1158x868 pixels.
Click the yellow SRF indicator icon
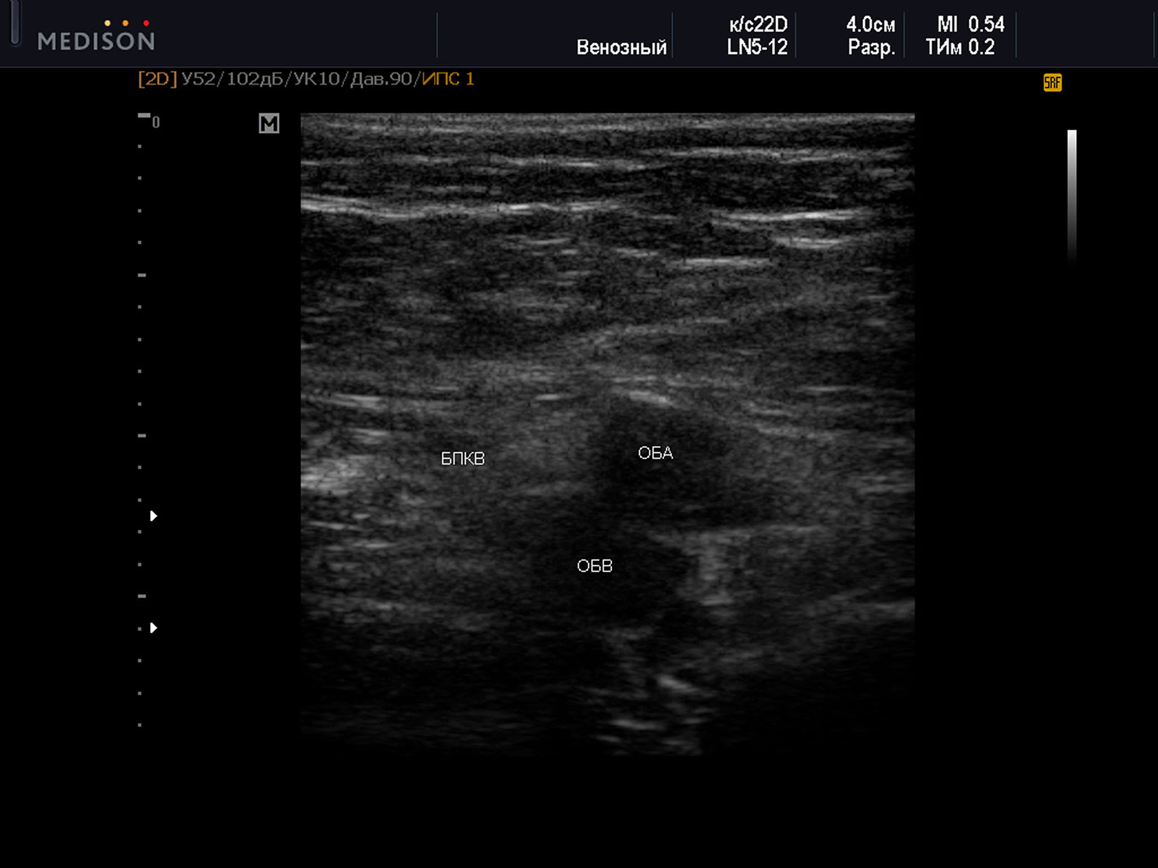(1052, 83)
